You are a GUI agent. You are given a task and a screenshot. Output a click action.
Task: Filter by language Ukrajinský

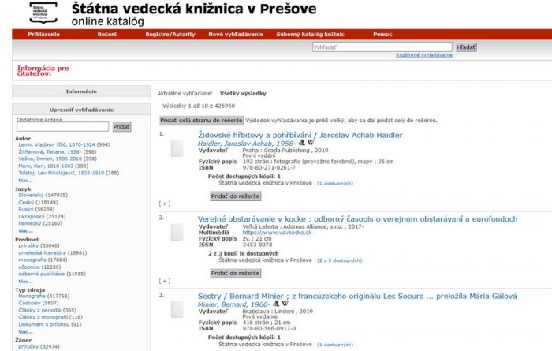pos(32,216)
